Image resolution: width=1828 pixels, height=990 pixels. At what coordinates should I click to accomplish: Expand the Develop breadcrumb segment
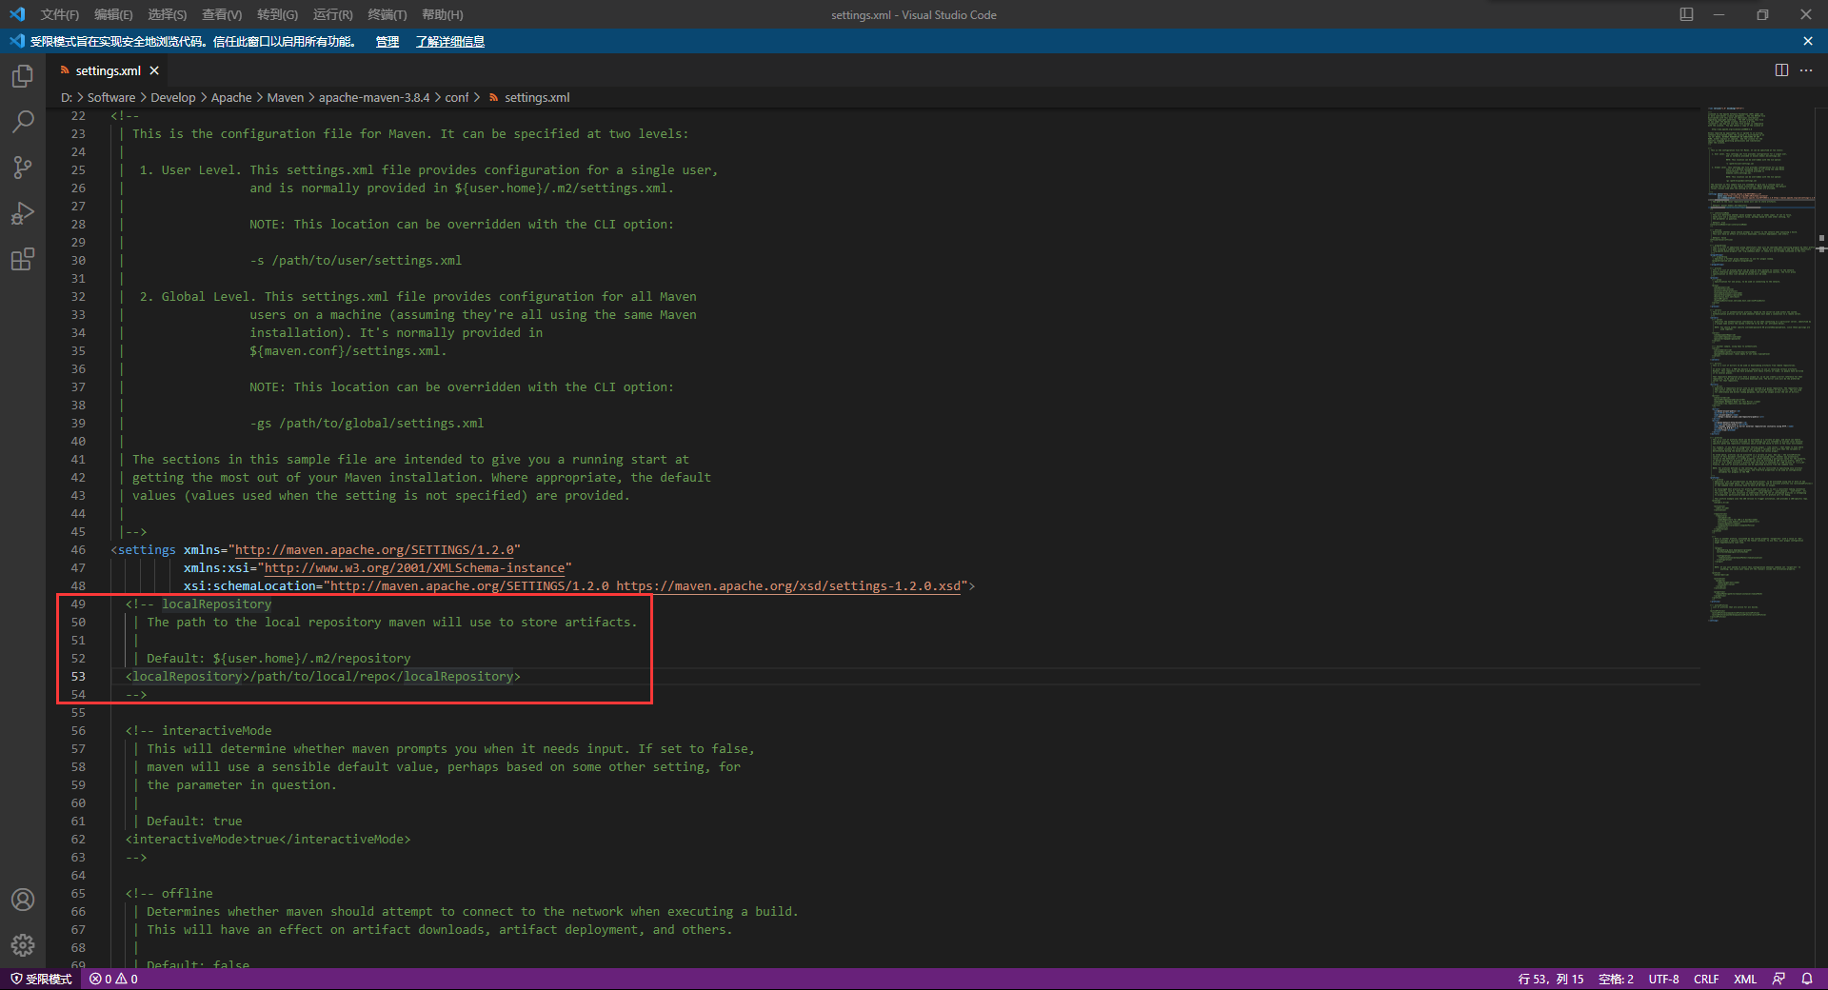pos(172,97)
